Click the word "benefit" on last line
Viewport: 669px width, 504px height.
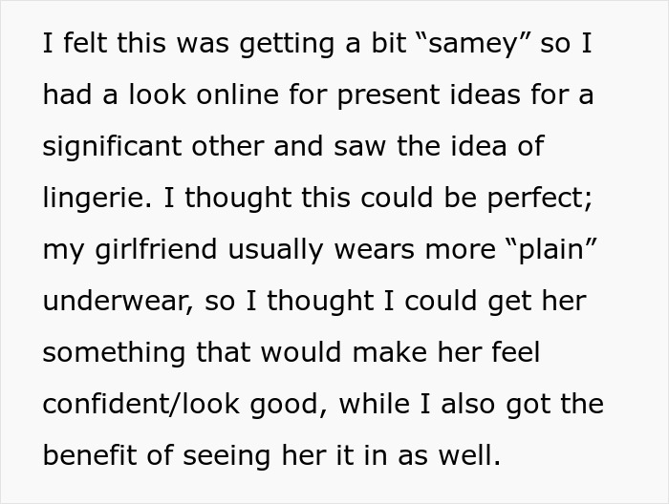[x=89, y=455]
